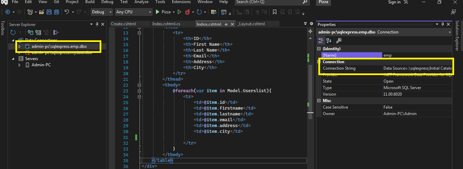Click the Sign in link

[x=394, y=2]
